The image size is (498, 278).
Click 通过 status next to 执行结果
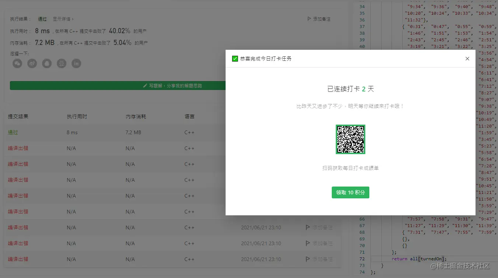42,19
